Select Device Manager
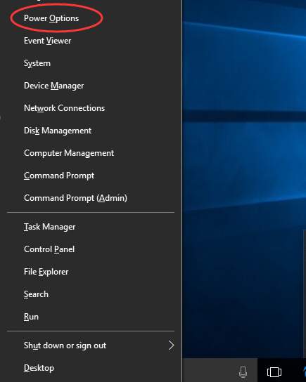 pyautogui.click(x=91, y=86)
